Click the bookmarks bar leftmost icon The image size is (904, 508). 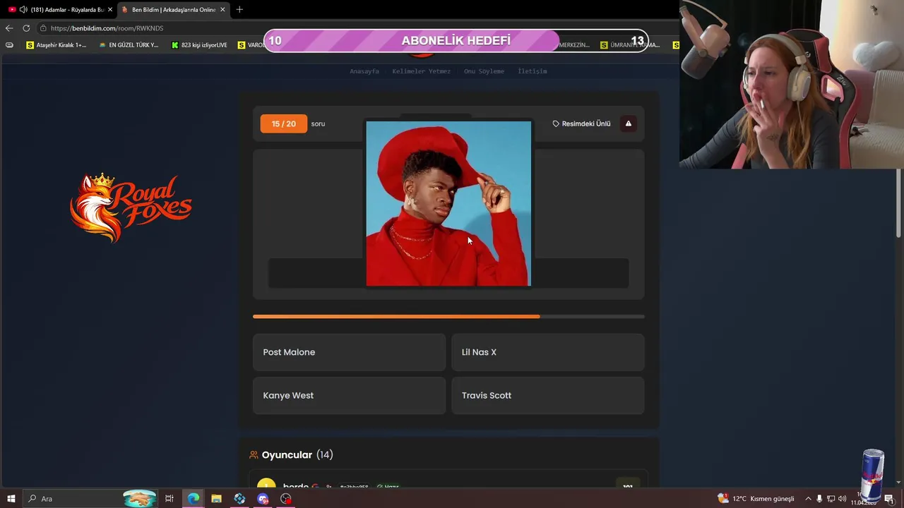9,45
